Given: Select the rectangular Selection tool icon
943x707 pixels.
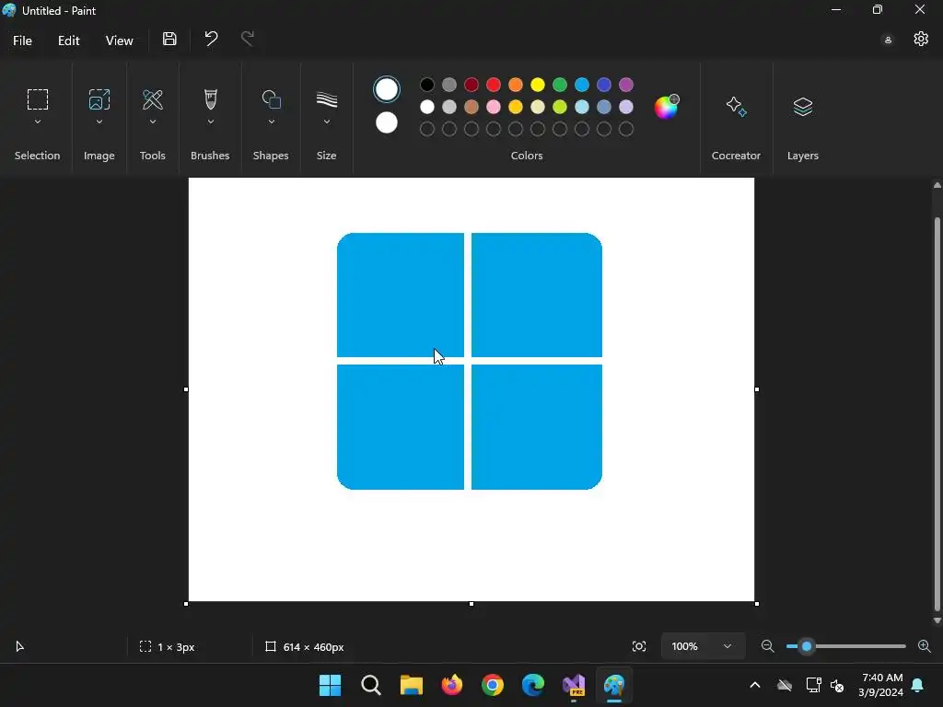Looking at the screenshot, I should (37, 99).
